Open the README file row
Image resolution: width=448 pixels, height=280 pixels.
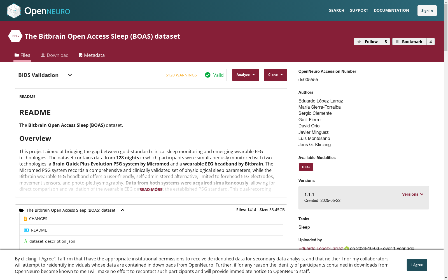click(151, 230)
